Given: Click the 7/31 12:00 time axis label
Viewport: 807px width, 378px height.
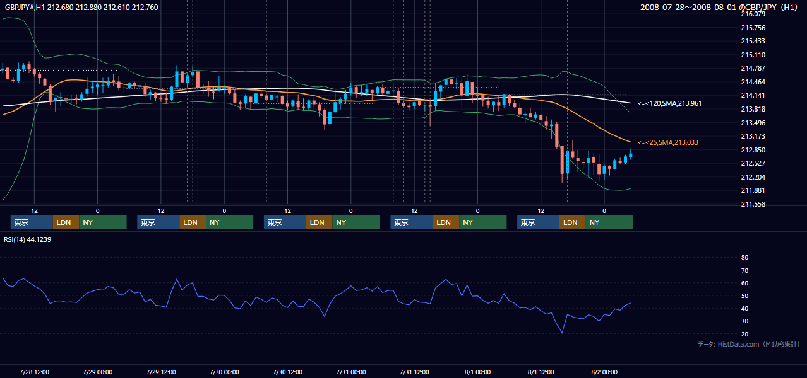Looking at the screenshot, I should coord(414,372).
